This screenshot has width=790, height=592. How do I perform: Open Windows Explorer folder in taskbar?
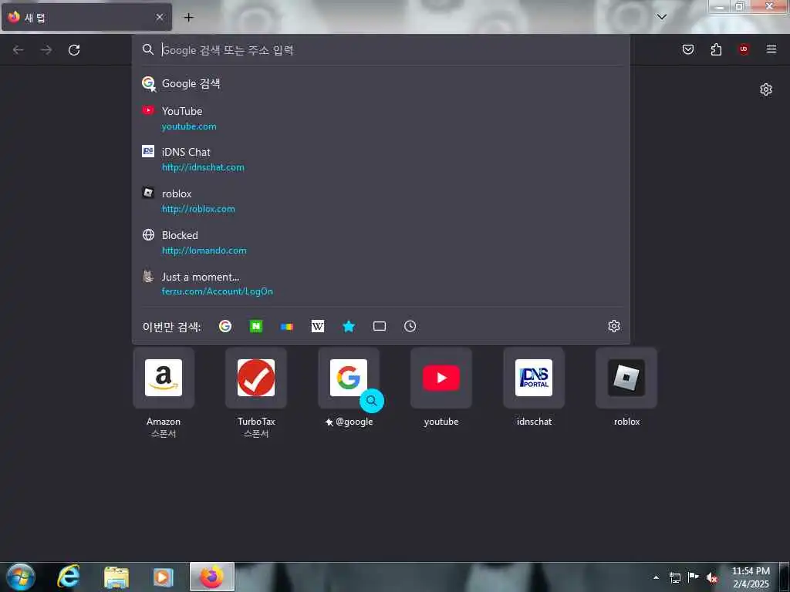[116, 577]
